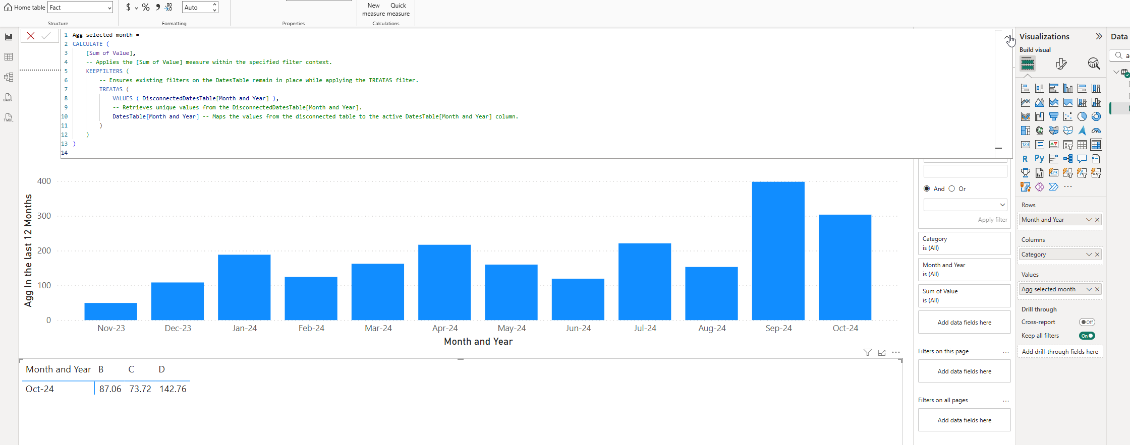1130x445 pixels.
Task: Insert the Q&A visual
Action: [x=1082, y=159]
